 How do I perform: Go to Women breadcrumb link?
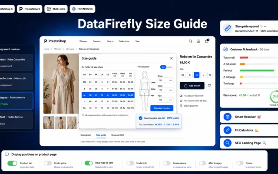click(58, 49)
